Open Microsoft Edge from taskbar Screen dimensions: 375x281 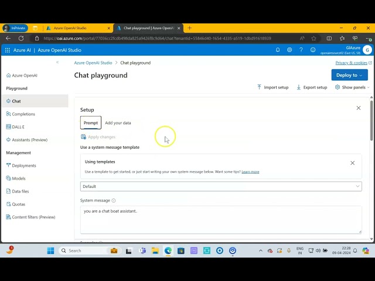[x=168, y=251]
